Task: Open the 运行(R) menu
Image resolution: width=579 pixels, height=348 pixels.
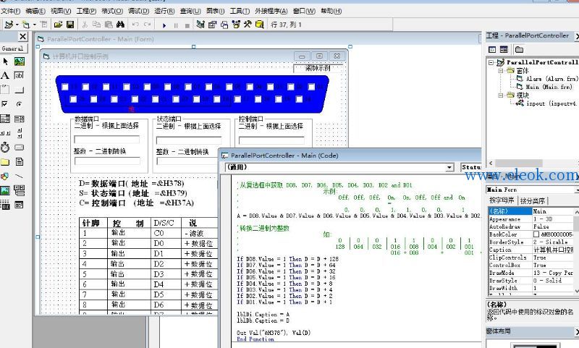Action: [164, 11]
